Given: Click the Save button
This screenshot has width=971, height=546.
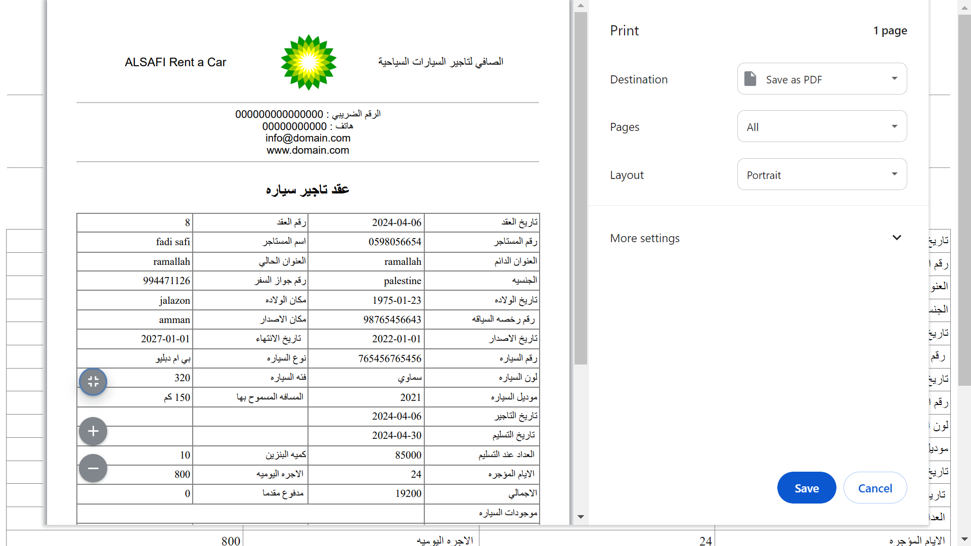Looking at the screenshot, I should tap(806, 488).
